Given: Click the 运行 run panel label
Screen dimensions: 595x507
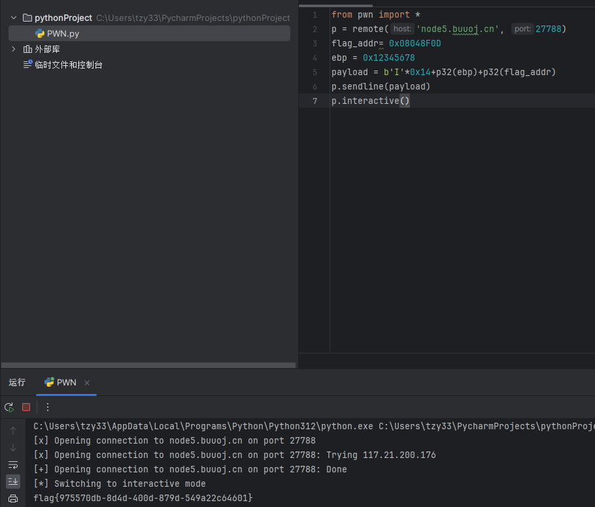Looking at the screenshot, I should tap(17, 382).
